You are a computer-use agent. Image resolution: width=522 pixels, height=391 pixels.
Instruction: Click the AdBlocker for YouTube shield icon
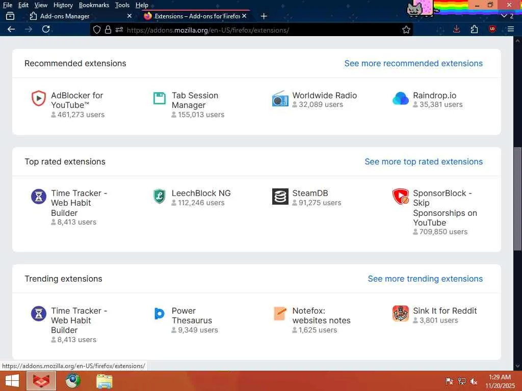(39, 98)
